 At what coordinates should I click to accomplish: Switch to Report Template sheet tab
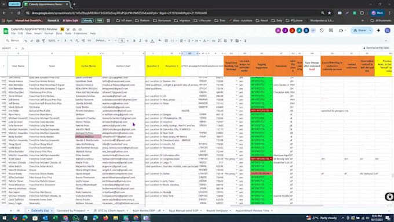point(217,210)
